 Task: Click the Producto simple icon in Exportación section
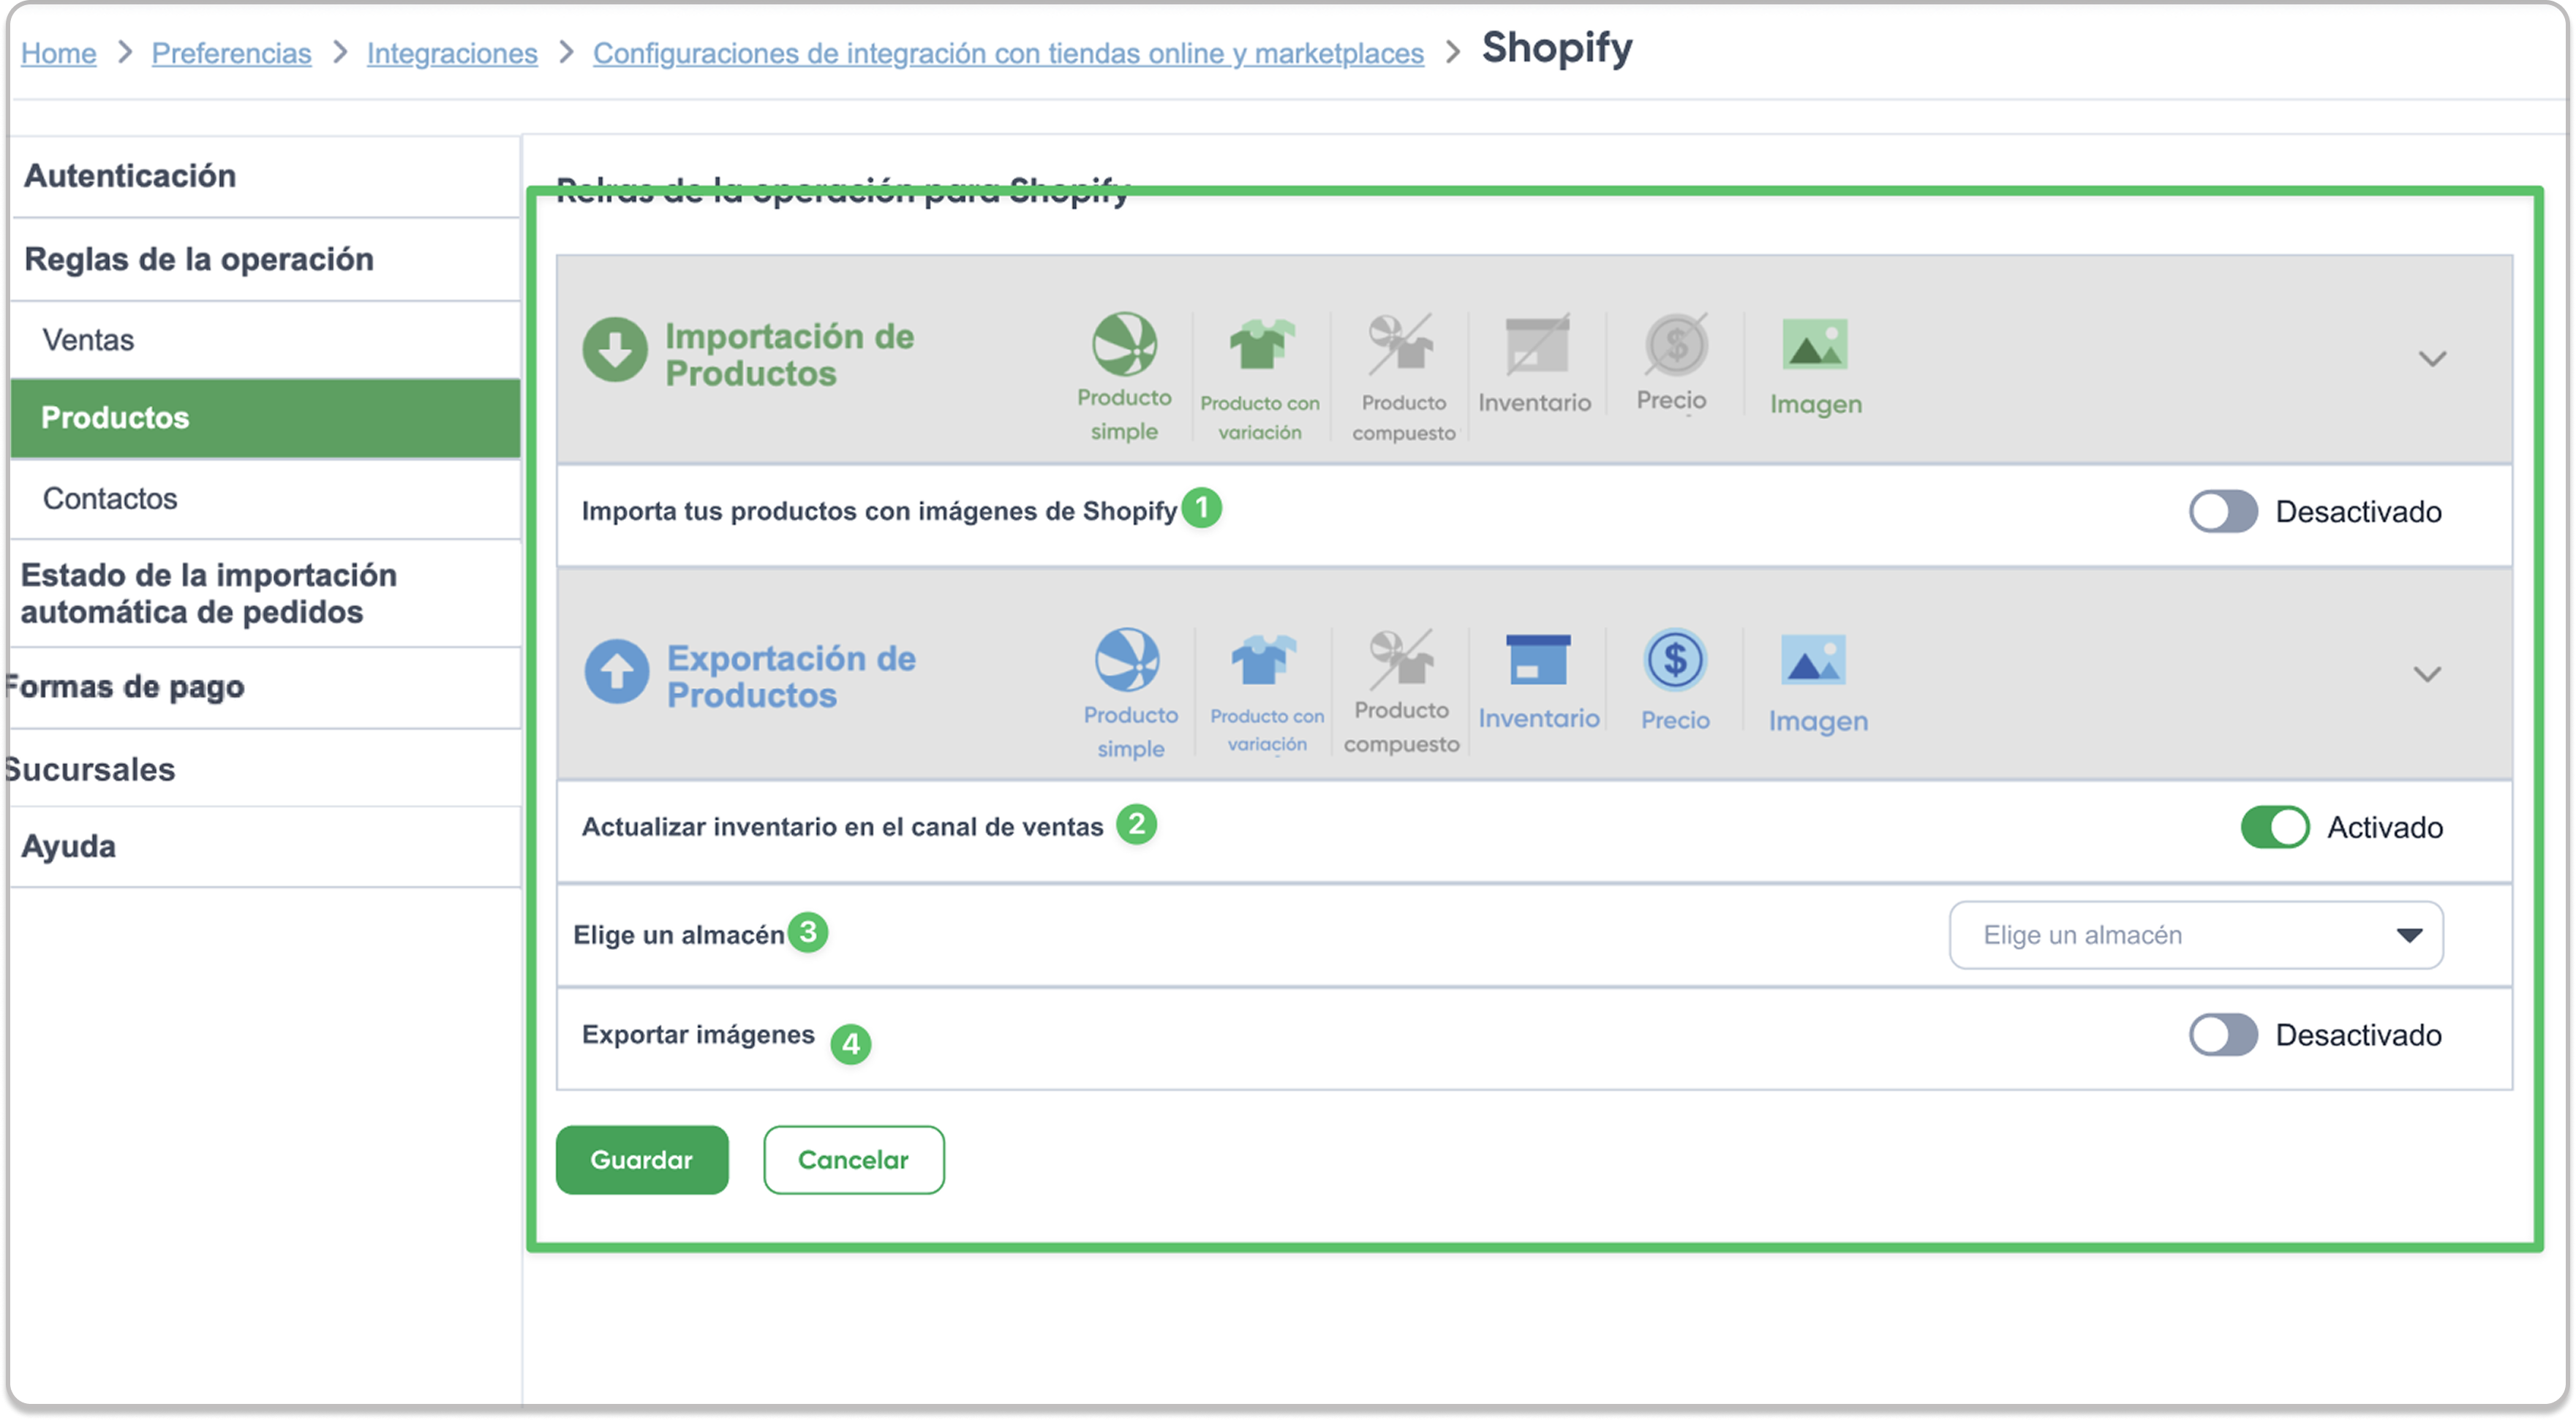click(x=1127, y=660)
